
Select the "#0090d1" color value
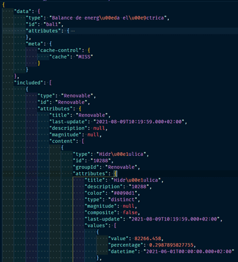pyautogui.click(x=124, y=193)
